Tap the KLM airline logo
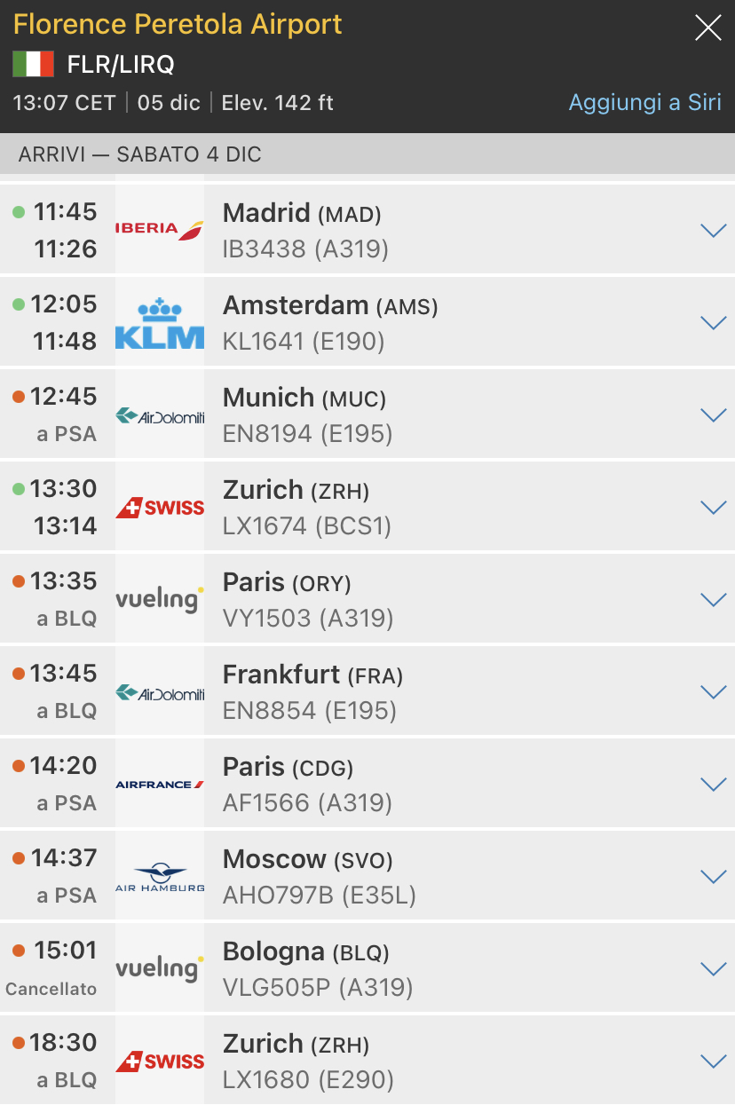 tap(160, 323)
